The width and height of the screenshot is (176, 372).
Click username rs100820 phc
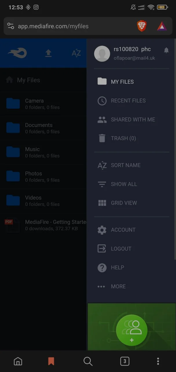point(132,49)
